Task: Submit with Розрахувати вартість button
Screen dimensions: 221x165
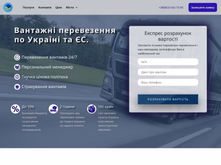Action: click(168, 99)
